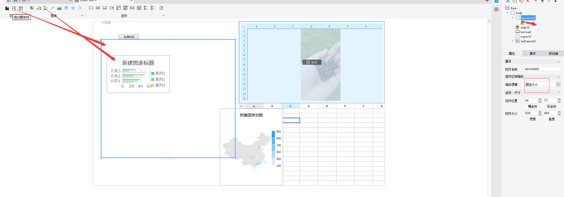The width and height of the screenshot is (564, 197).
Task: Switch to the 事件 tab
Action: click(533, 54)
